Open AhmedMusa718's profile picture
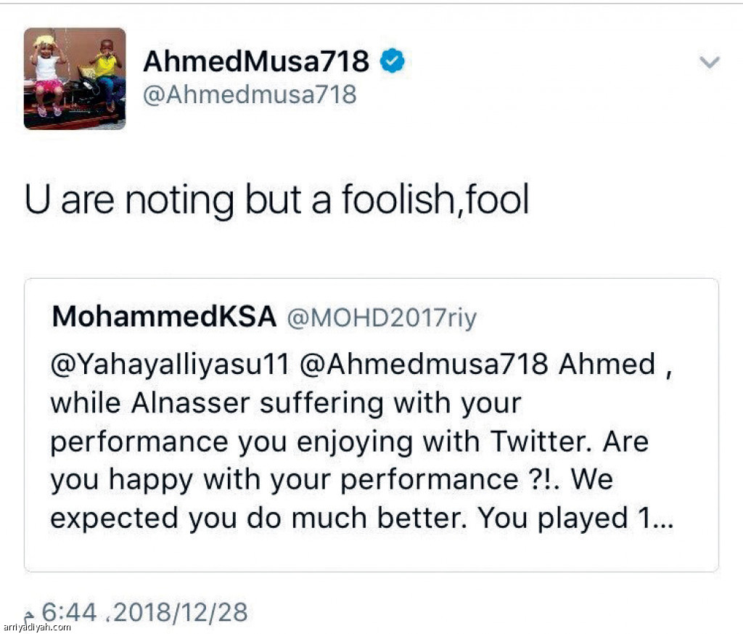Image resolution: width=743 pixels, height=634 pixels. (x=75, y=78)
